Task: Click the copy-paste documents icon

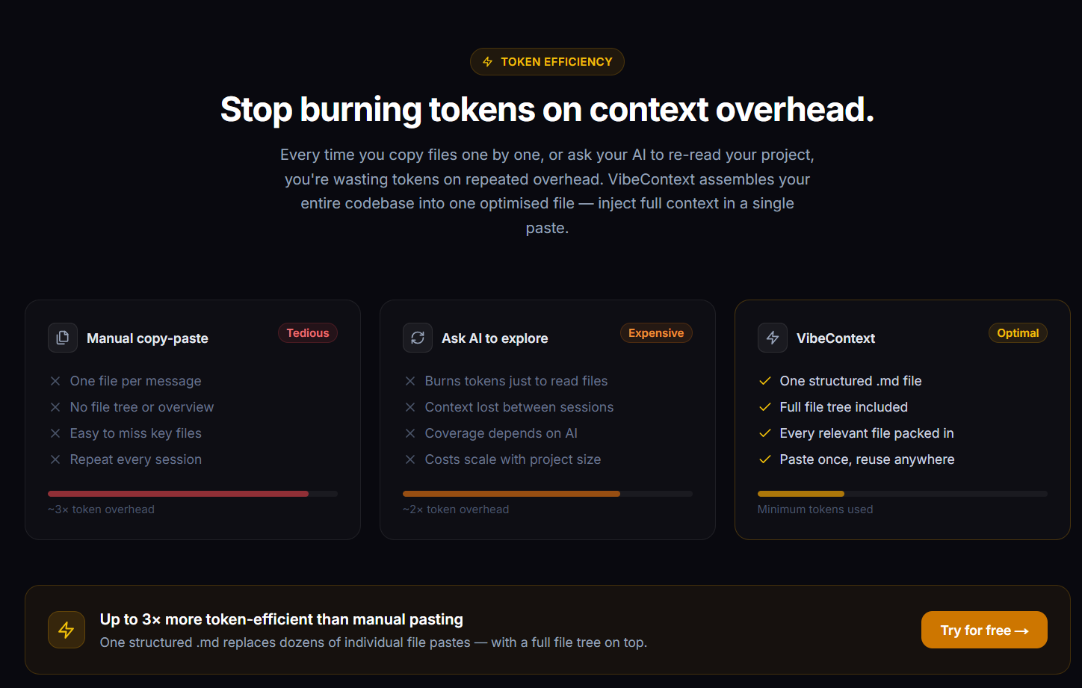Action: [63, 338]
